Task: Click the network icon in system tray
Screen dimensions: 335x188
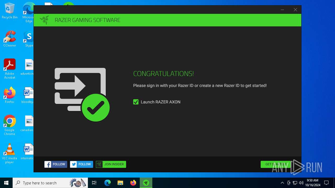Action: [x=295, y=183]
